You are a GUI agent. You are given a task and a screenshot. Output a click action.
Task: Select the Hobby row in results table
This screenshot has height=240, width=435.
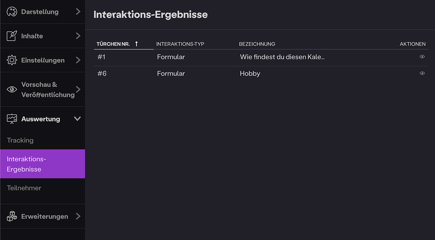pos(250,74)
